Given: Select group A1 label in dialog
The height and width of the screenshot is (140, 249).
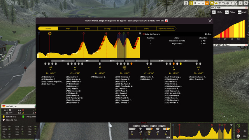Looking at the screenshot, I should pos(149,67).
